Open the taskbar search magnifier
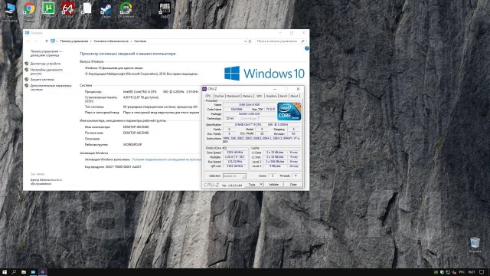This screenshot has width=490, height=276. pos(14,272)
